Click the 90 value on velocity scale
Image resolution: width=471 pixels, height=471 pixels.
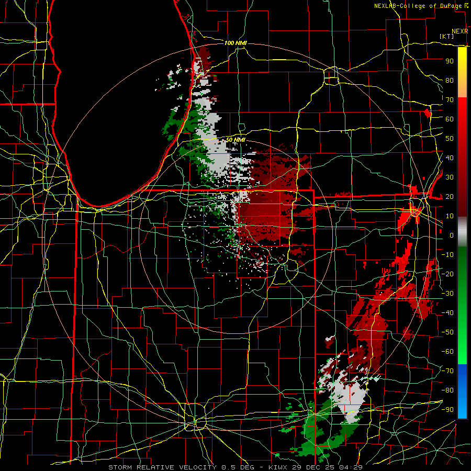click(x=450, y=61)
